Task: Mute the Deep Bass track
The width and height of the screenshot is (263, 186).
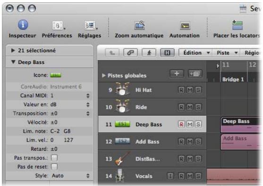Action: coord(190,124)
